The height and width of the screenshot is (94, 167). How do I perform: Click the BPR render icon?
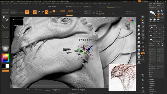[x=143, y=17]
